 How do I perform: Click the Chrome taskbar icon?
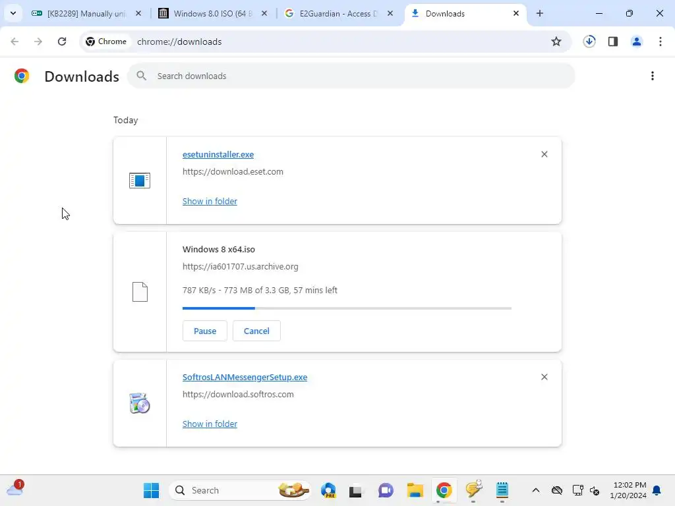pyautogui.click(x=444, y=490)
